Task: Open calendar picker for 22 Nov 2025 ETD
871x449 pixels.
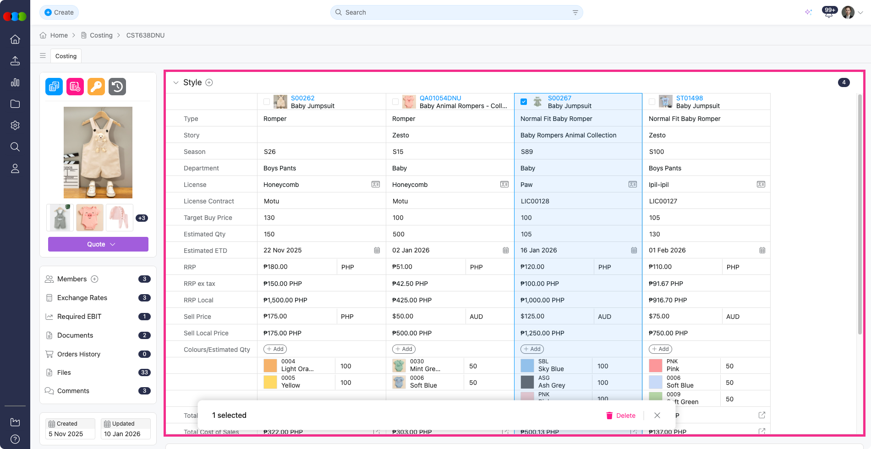Action: click(377, 251)
